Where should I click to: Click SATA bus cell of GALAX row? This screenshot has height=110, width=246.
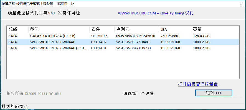pyautogui.click(x=13, y=36)
